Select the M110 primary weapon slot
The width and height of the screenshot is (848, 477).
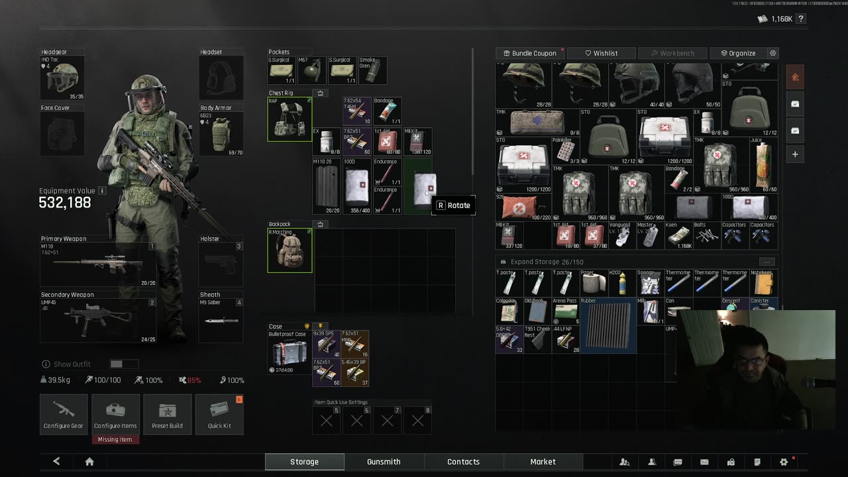98,264
